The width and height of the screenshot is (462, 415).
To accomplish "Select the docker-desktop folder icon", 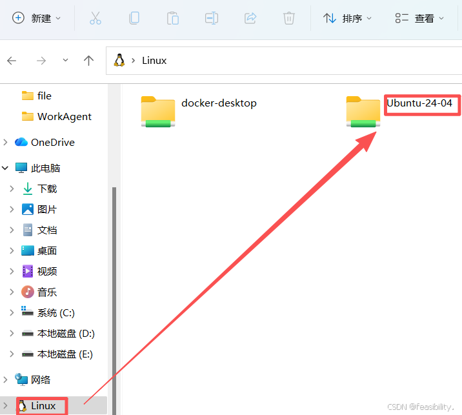I will [x=158, y=112].
